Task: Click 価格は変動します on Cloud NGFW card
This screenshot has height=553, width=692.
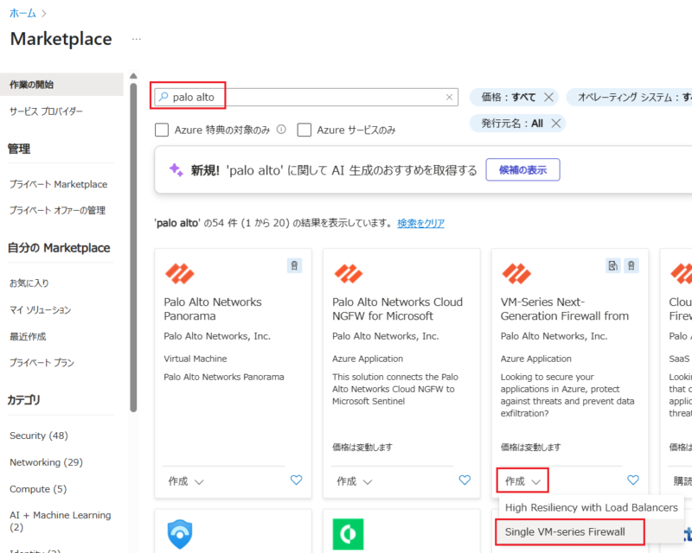Action: click(362, 448)
